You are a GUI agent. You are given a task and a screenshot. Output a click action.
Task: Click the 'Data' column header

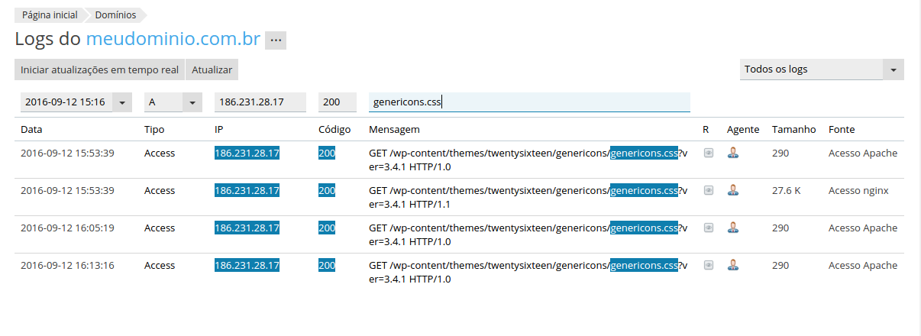click(x=31, y=130)
